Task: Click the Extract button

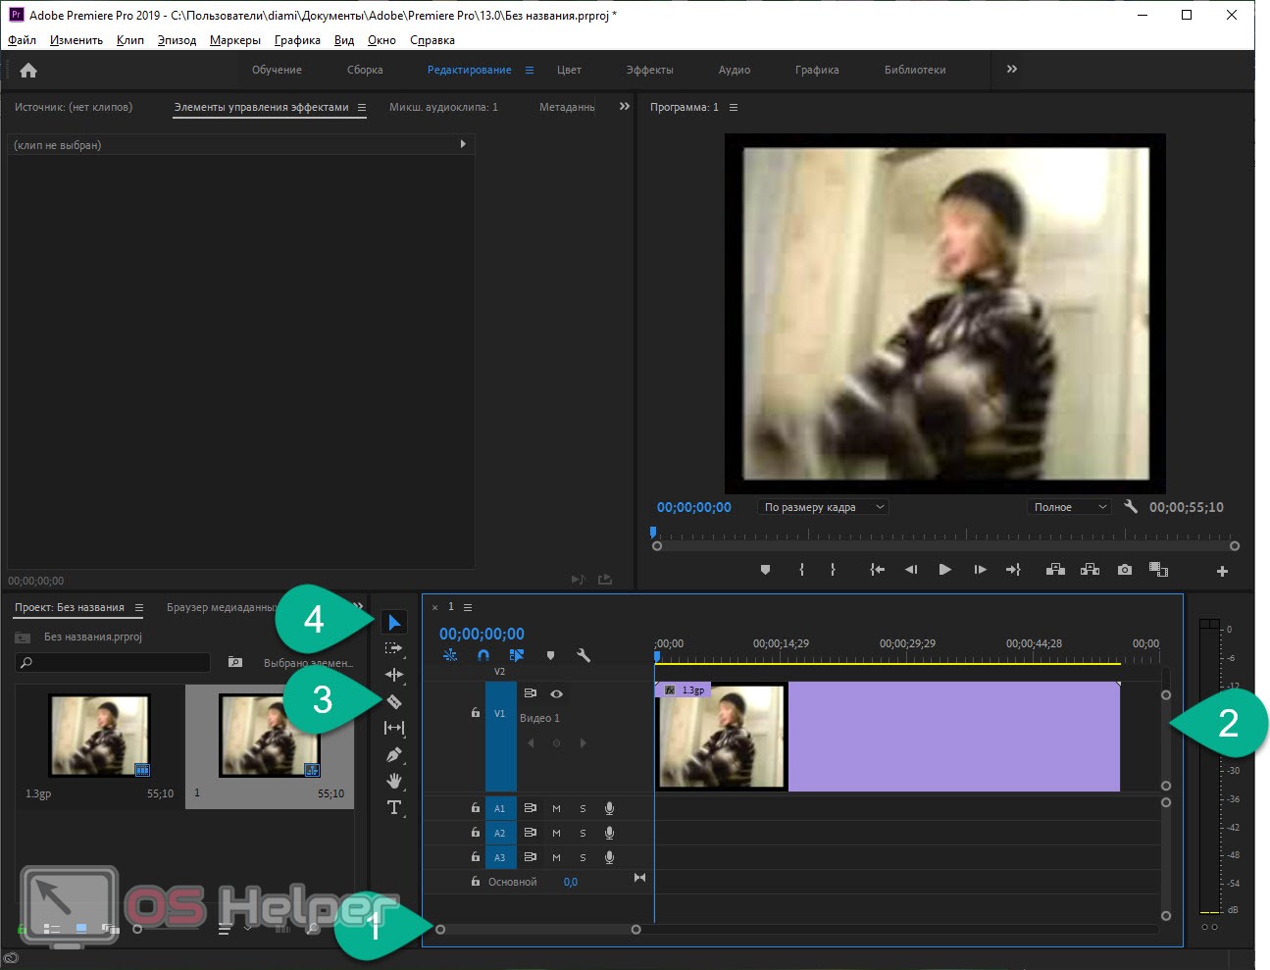Action: [1090, 570]
